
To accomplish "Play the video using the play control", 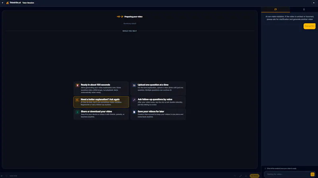I will (2, 176).
